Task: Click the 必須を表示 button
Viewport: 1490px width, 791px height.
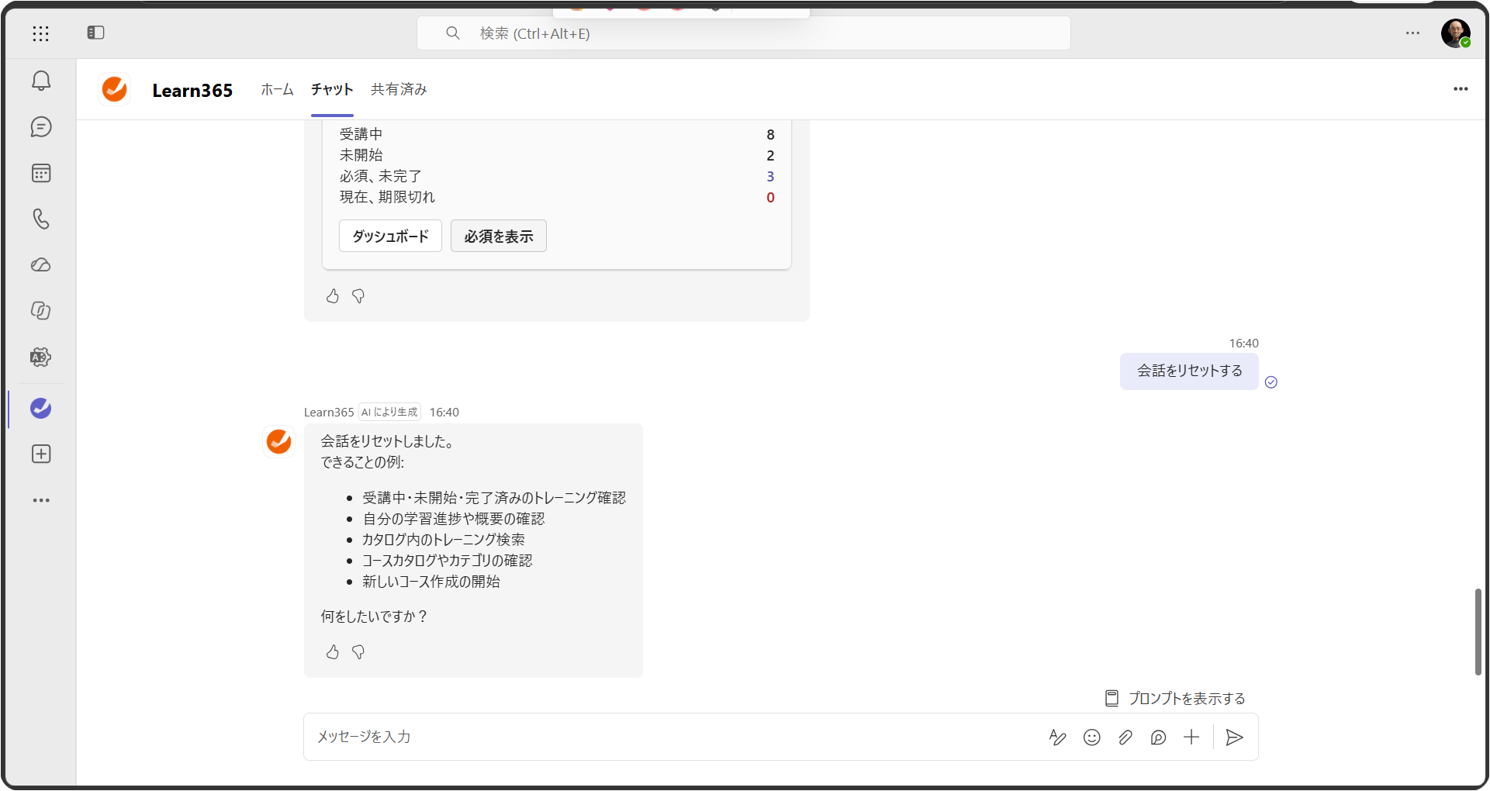Action: point(499,236)
